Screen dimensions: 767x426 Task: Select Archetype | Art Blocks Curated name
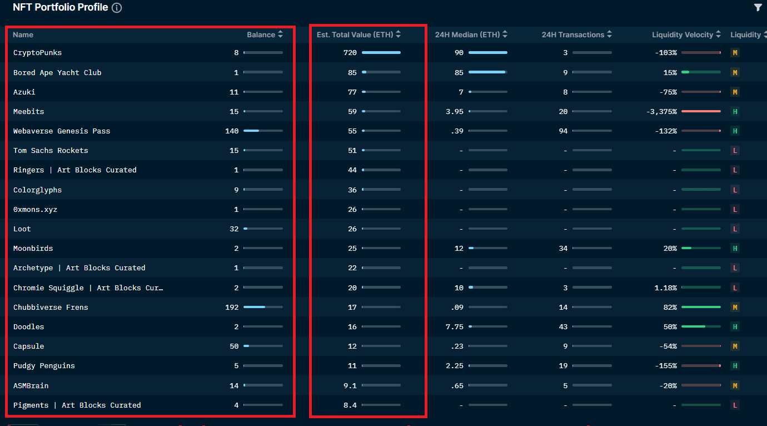pyautogui.click(x=79, y=268)
